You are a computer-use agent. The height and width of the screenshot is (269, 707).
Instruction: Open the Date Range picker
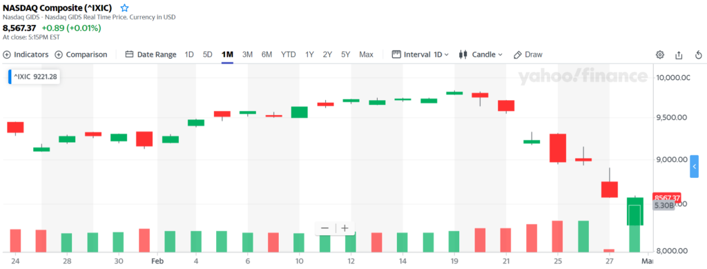pyautogui.click(x=151, y=54)
